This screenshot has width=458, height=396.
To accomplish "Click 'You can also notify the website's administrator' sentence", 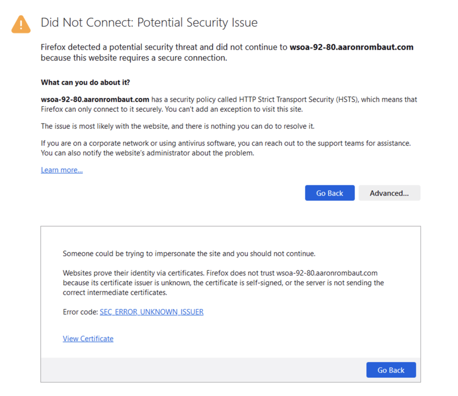I will [147, 153].
